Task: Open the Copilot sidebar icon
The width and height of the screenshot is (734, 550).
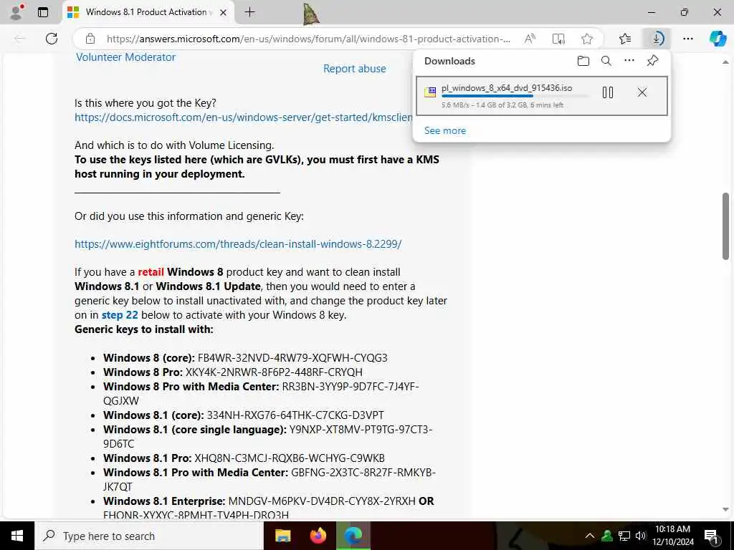Action: (x=718, y=39)
